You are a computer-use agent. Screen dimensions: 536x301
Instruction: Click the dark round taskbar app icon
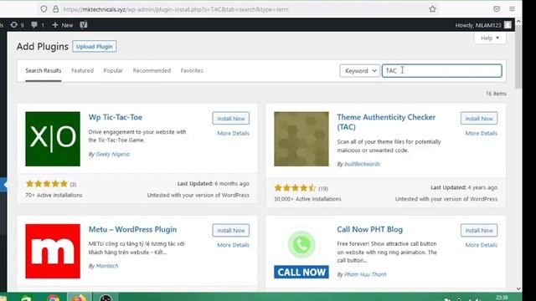(106, 298)
